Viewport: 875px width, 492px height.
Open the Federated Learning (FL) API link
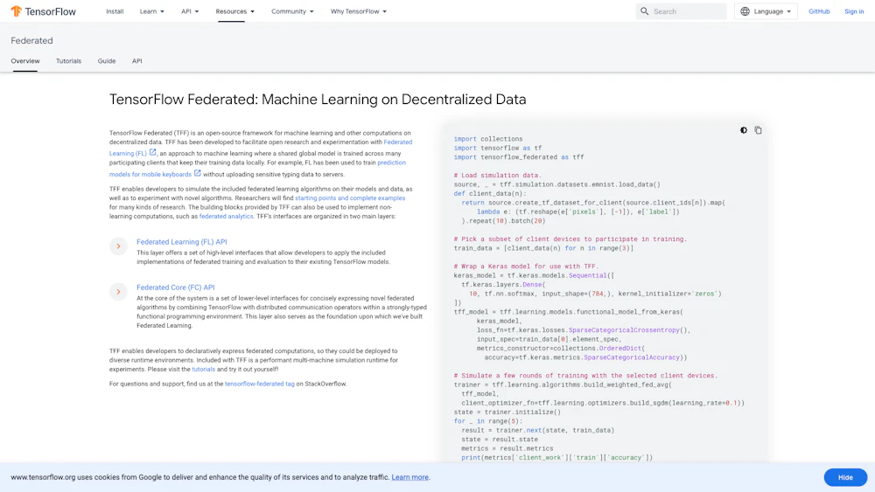182,242
